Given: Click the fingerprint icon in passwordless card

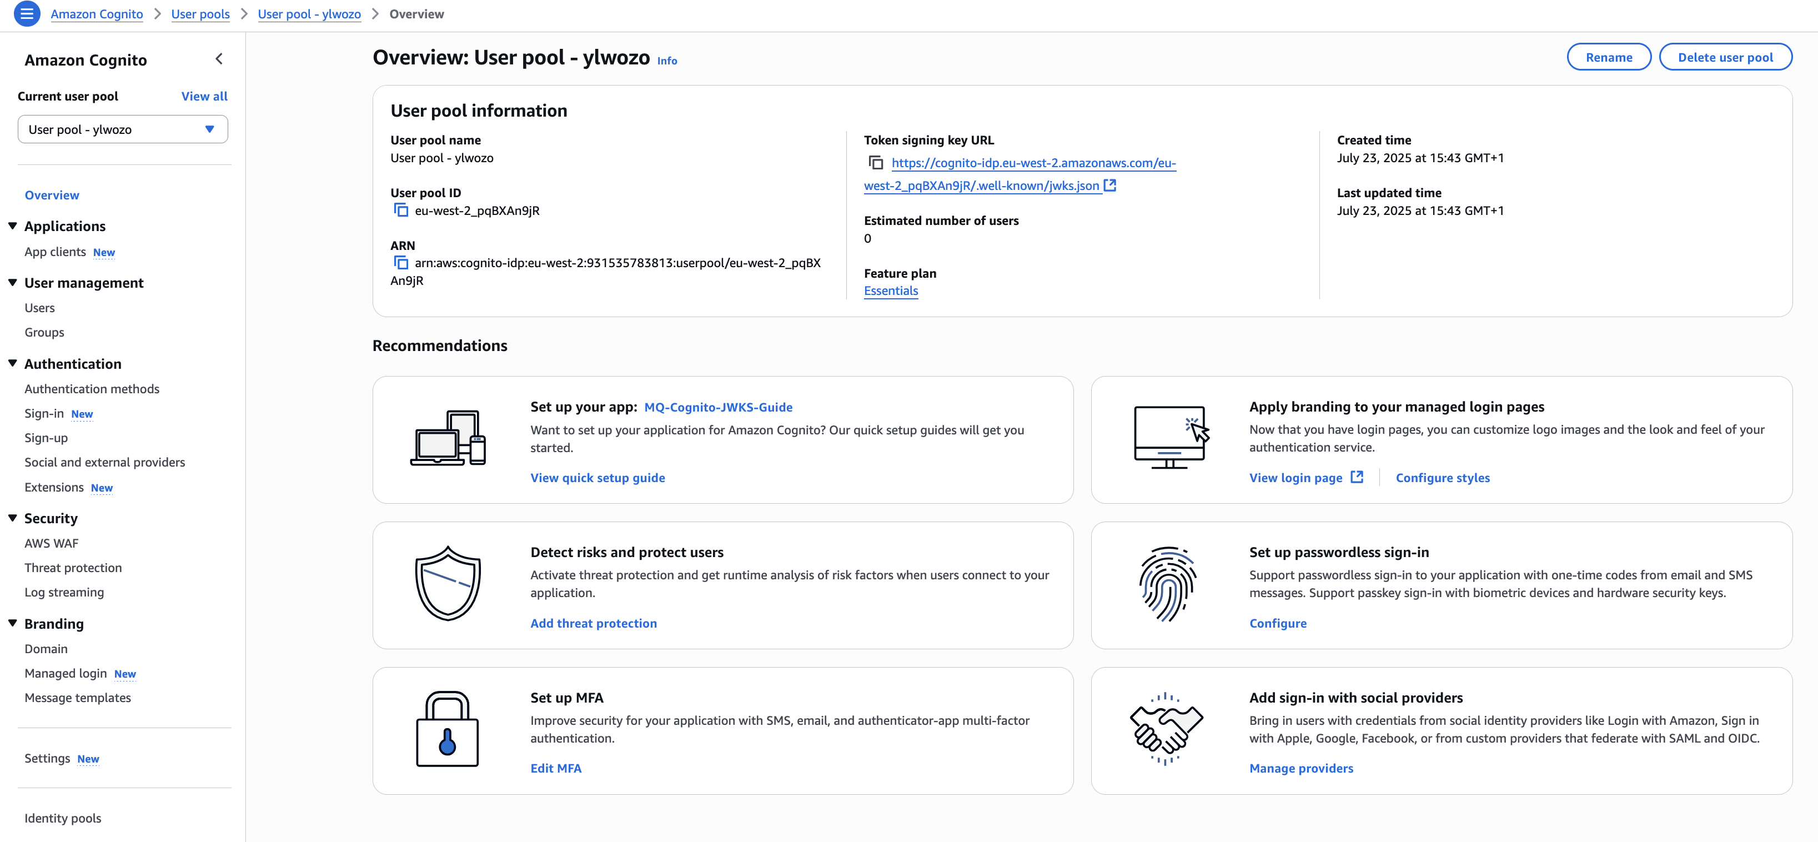Looking at the screenshot, I should coord(1167,584).
